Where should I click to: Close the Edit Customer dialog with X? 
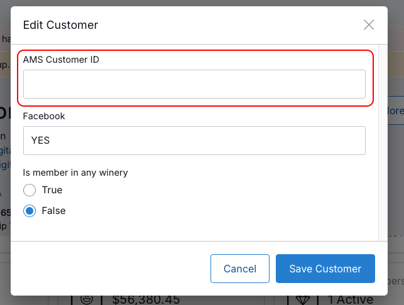pyautogui.click(x=369, y=24)
